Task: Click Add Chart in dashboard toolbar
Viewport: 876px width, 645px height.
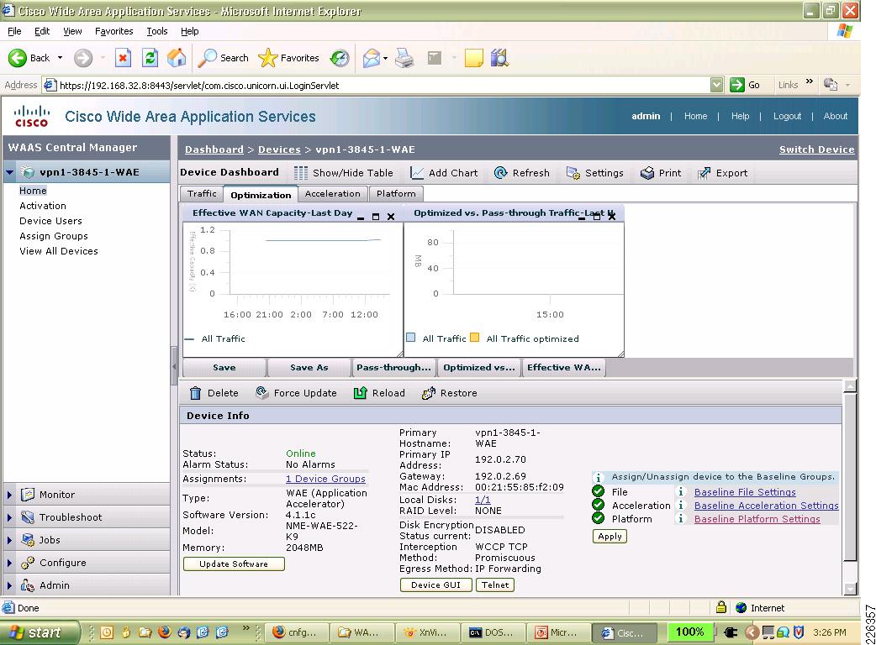Action: point(444,173)
